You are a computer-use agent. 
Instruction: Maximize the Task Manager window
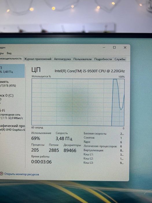[x=114, y=48]
